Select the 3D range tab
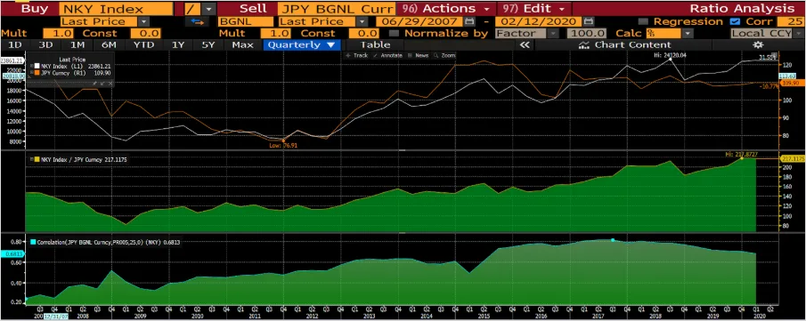The height and width of the screenshot is (321, 806). point(46,44)
